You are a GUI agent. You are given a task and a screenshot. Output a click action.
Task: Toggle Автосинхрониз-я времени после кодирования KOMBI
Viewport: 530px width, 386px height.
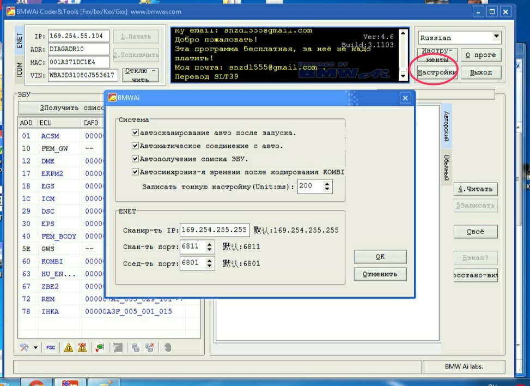(135, 172)
